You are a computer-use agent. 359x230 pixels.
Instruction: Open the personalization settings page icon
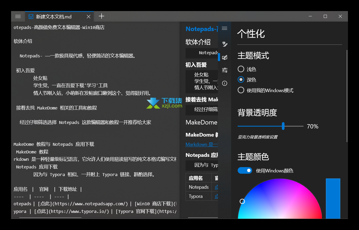click(225, 57)
